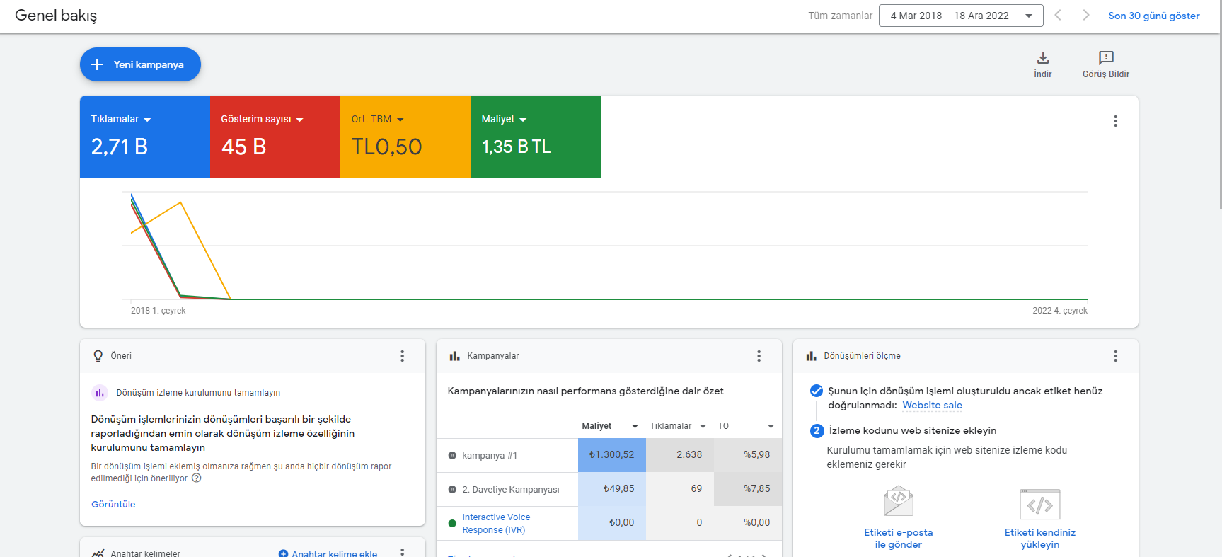This screenshot has width=1222, height=557.
Task: Click Dönüşümleri ölçme bar chart icon
Action: 812,356
